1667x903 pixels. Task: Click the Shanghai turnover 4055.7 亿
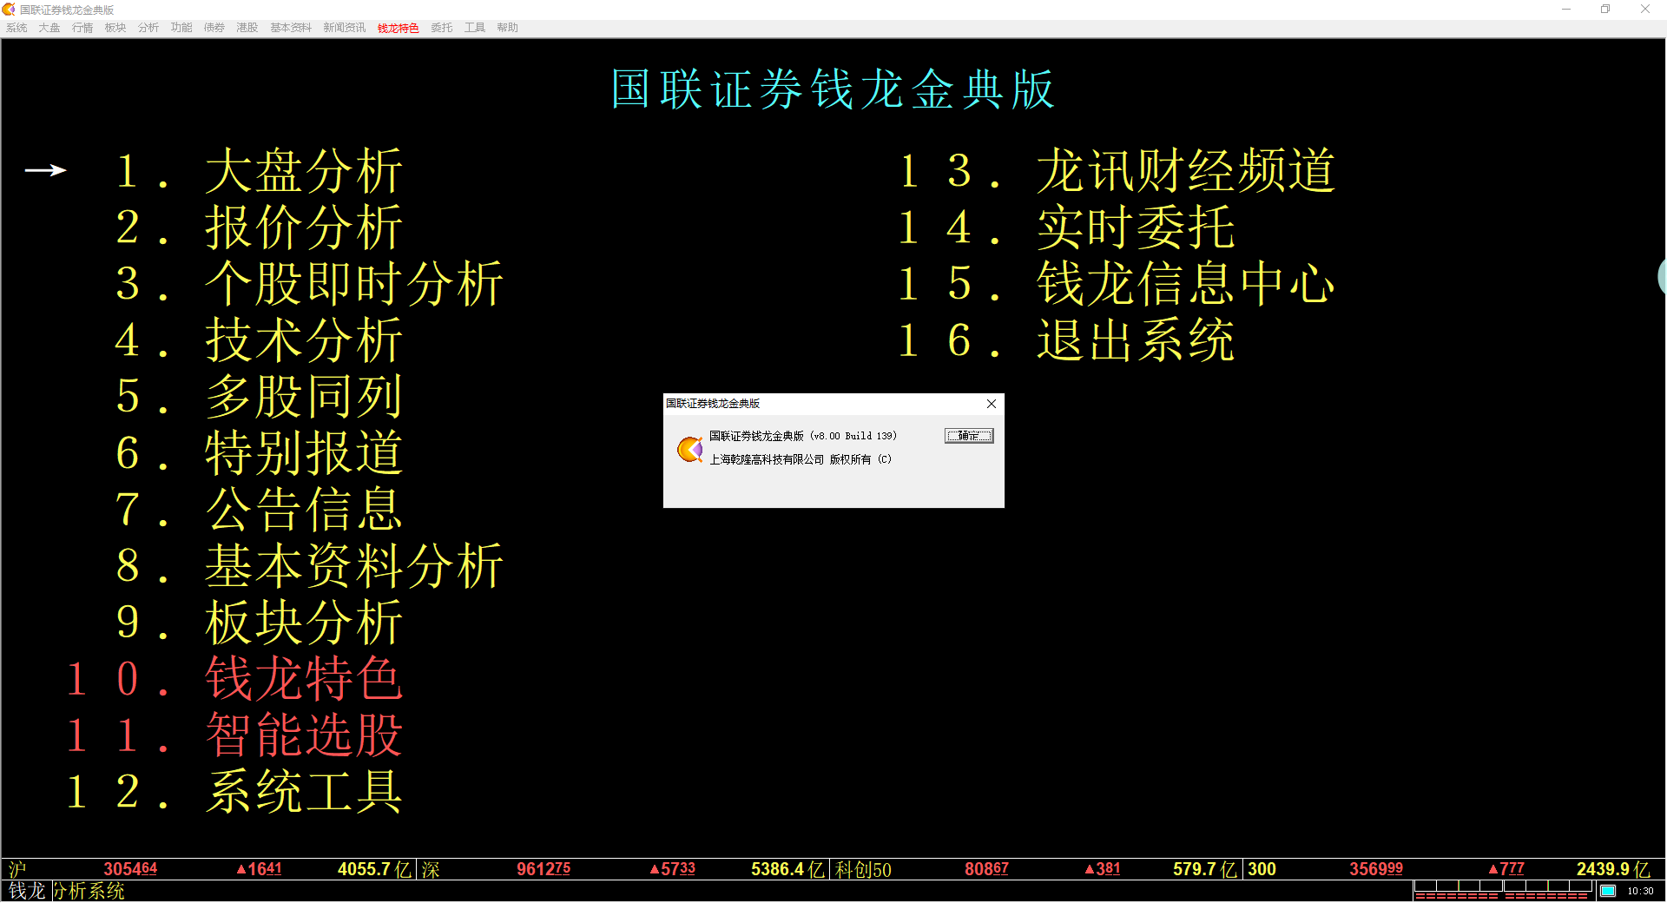tap(374, 869)
